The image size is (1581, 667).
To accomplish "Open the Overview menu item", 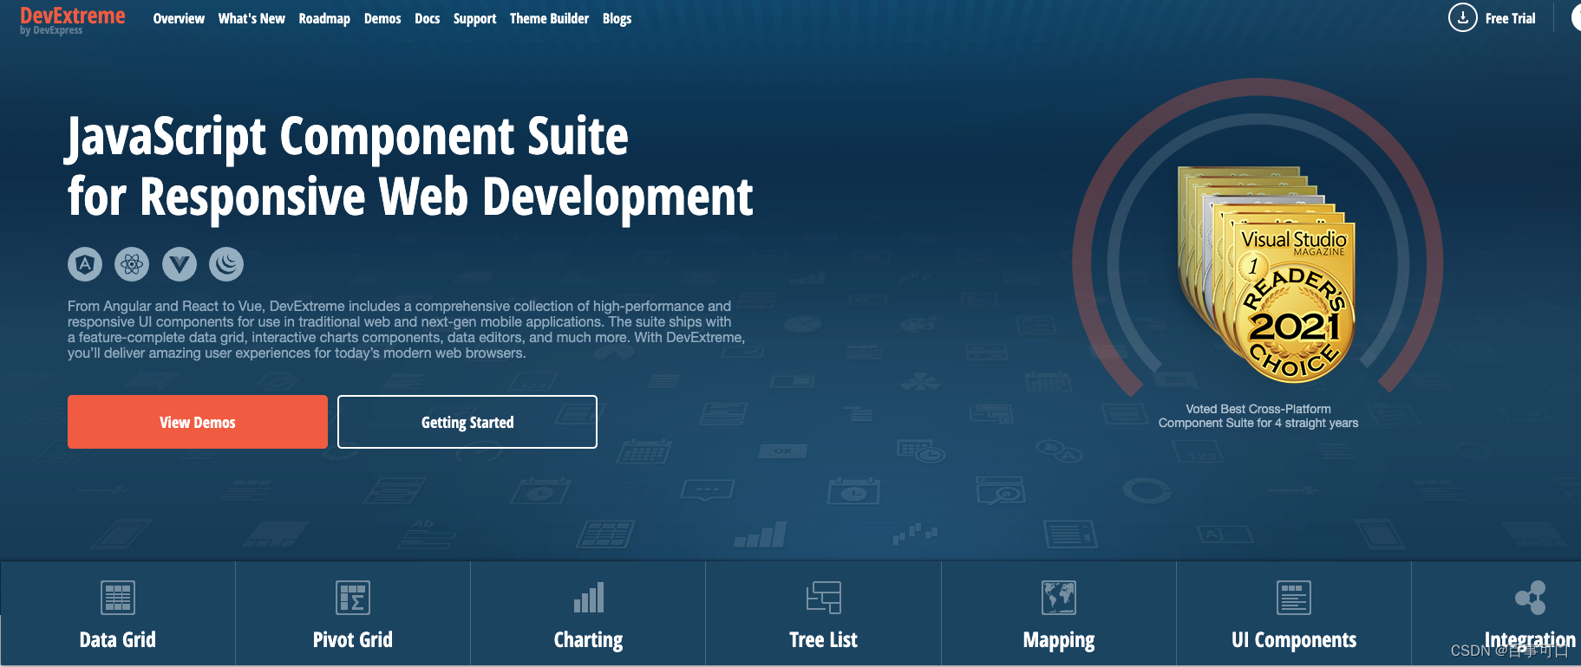I will tap(179, 18).
